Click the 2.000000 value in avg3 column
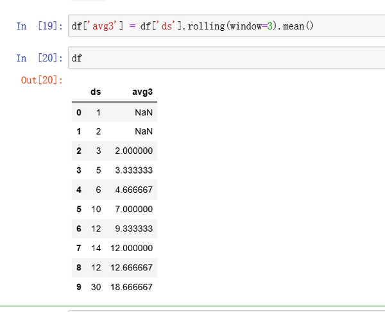Image resolution: width=385 pixels, height=312 pixels. coord(134,151)
